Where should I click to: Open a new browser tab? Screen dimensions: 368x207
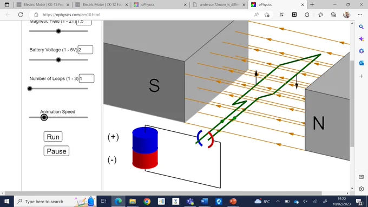tap(312, 4)
